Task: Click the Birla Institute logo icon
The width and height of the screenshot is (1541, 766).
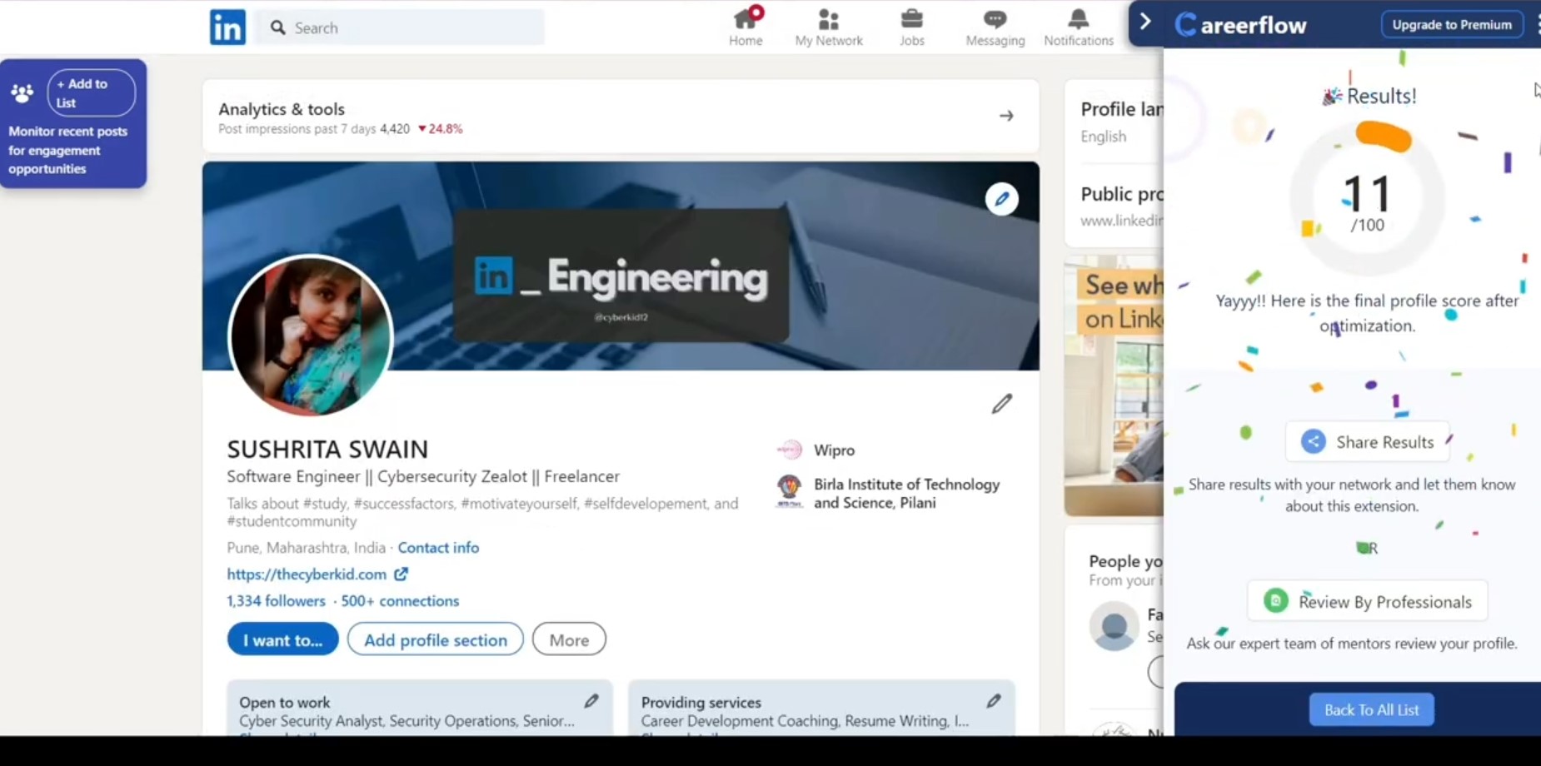Action: tap(789, 491)
